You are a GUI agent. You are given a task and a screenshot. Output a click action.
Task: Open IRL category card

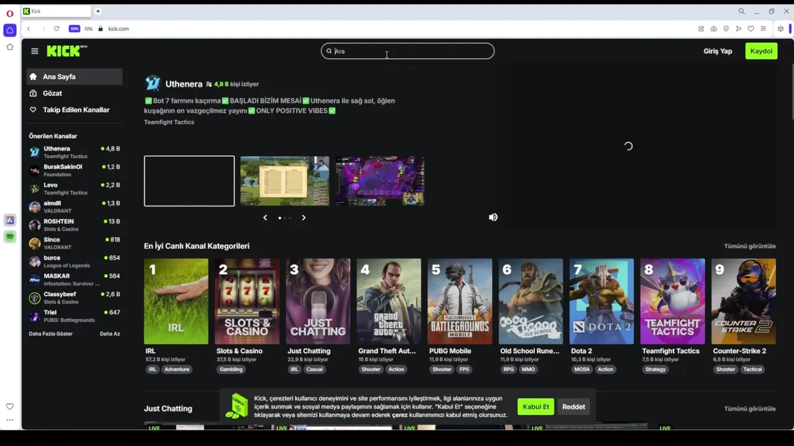click(176, 301)
